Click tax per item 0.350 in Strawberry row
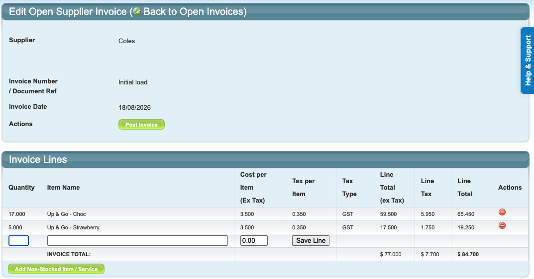Viewport: 534px width, 279px height. tap(299, 227)
